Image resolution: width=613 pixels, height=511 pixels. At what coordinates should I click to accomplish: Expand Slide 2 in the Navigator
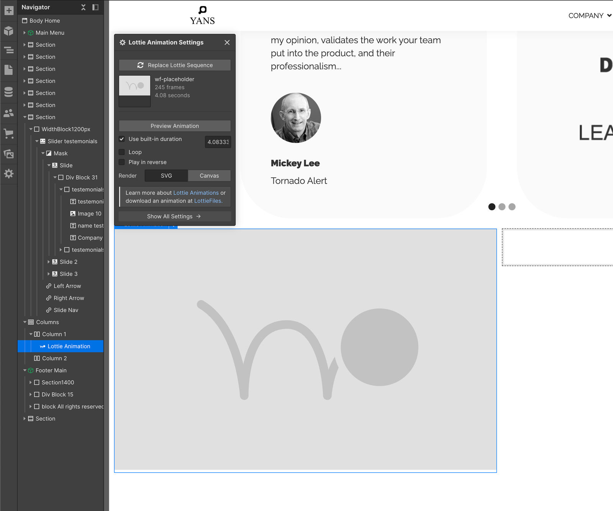(49, 262)
